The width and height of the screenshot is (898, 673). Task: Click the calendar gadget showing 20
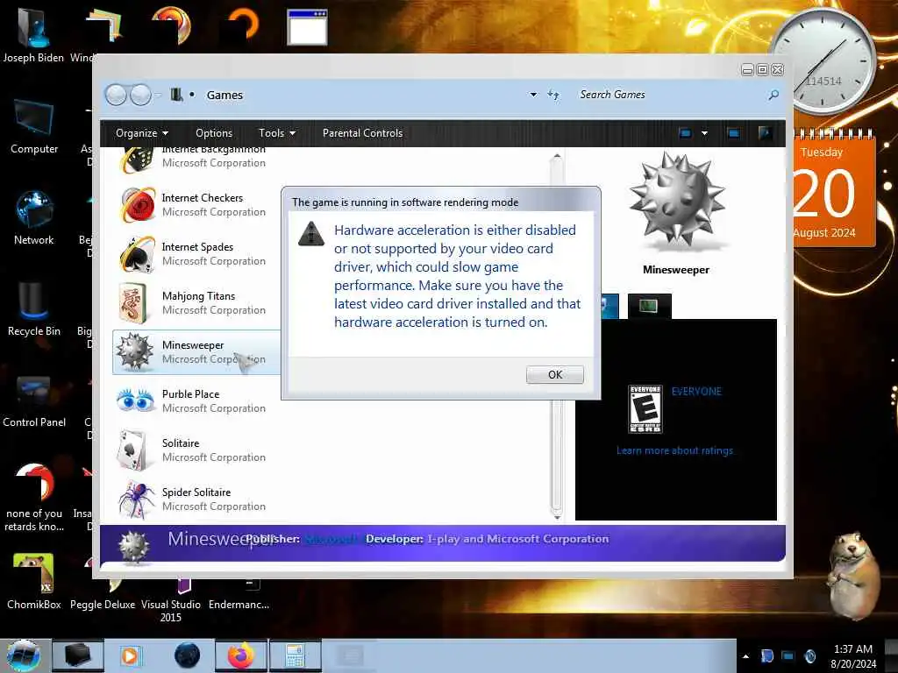coord(835,190)
